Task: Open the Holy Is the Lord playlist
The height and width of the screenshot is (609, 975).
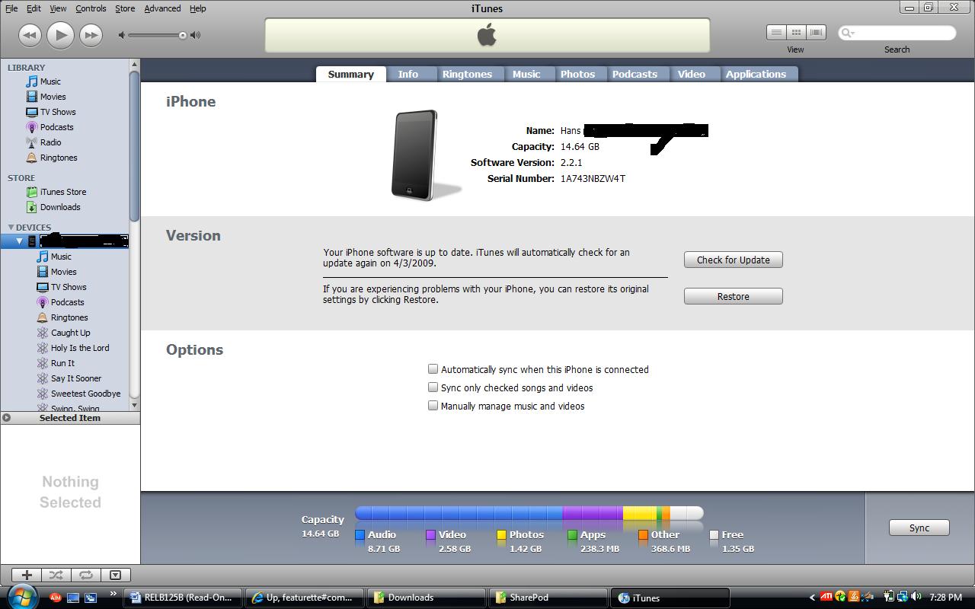Action: [x=80, y=348]
